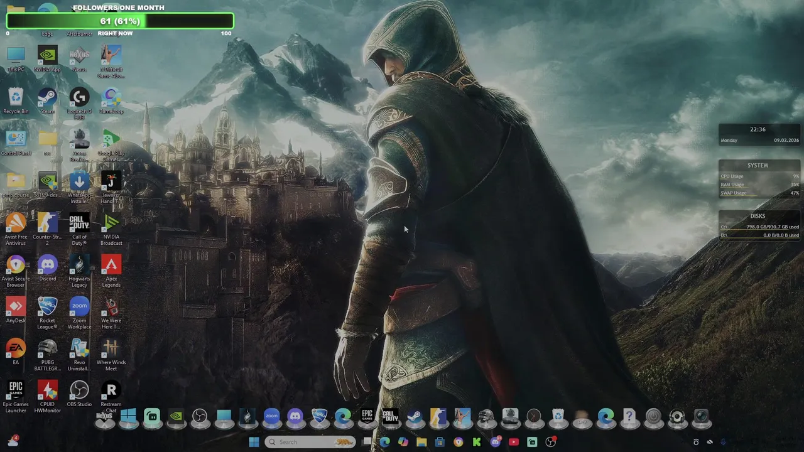This screenshot has height=452, width=804.
Task: Click the Call of Duty dock icon
Action: [x=391, y=417]
